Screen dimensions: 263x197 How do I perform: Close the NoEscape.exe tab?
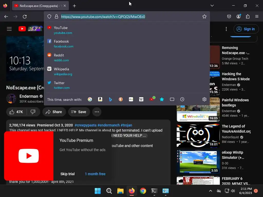pyautogui.click(x=65, y=6)
